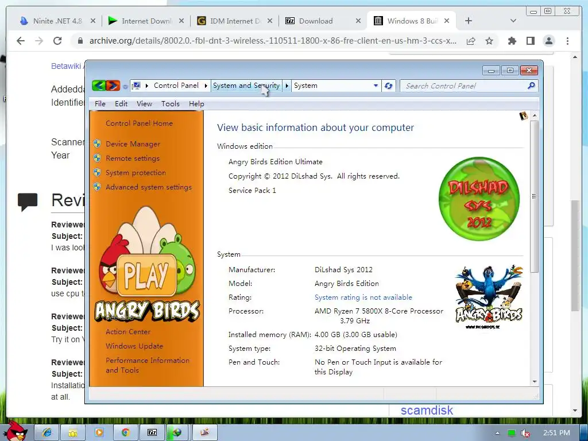The height and width of the screenshot is (441, 588).
Task: Open the Chrome profile avatar
Action: pyautogui.click(x=548, y=41)
